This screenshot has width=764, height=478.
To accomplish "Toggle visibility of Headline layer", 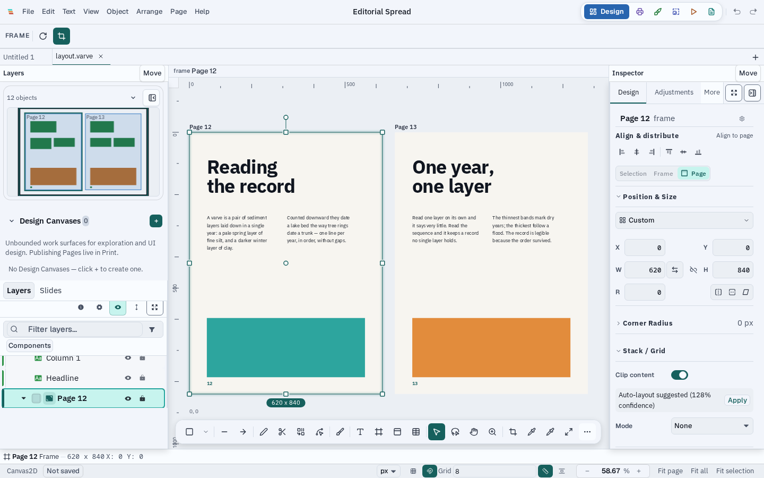I will coord(128,378).
